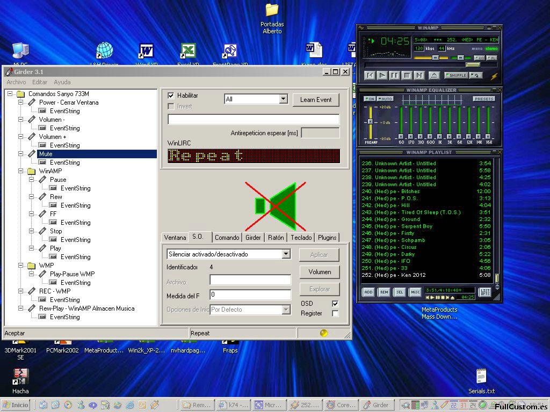Toggle the Winamp EQ window button
Screen dimensions: 550x412
pyautogui.click(x=479, y=58)
